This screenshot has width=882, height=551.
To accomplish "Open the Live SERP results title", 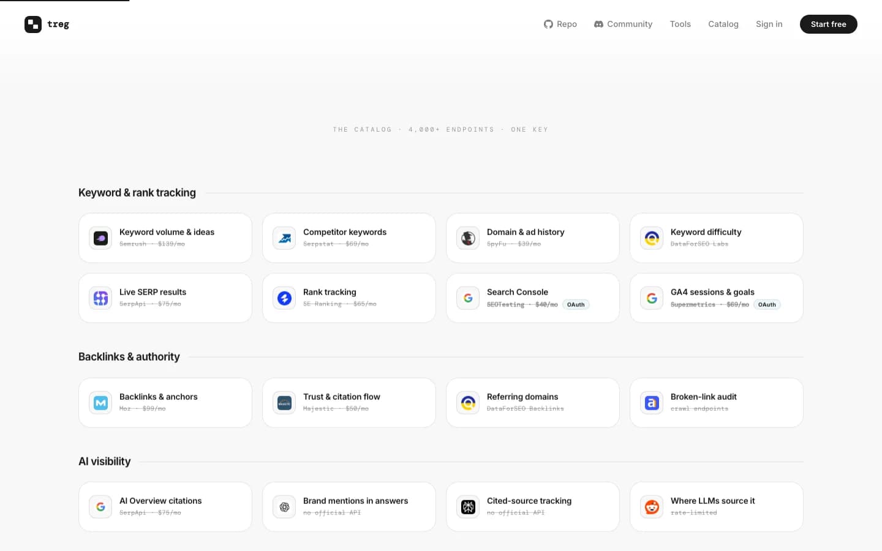I will (153, 292).
